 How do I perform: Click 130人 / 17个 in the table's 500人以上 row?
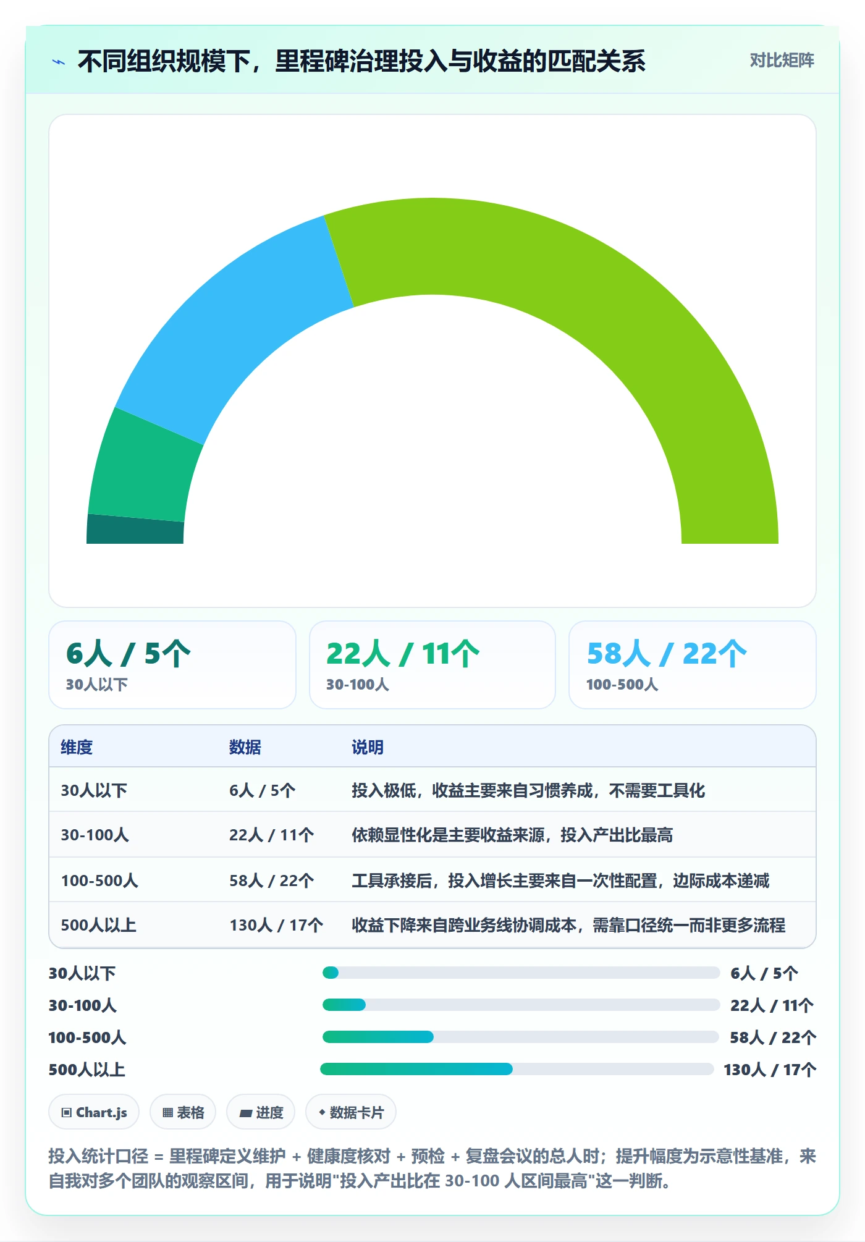point(276,925)
